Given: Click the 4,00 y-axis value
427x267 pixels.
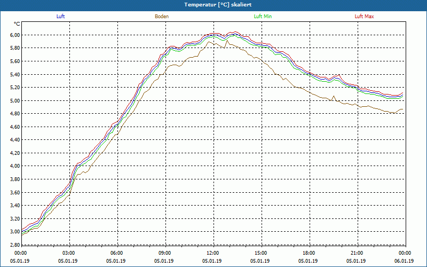Looking at the screenshot, I should click(15, 166).
